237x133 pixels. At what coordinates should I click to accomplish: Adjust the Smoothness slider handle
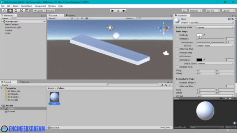[211, 42]
